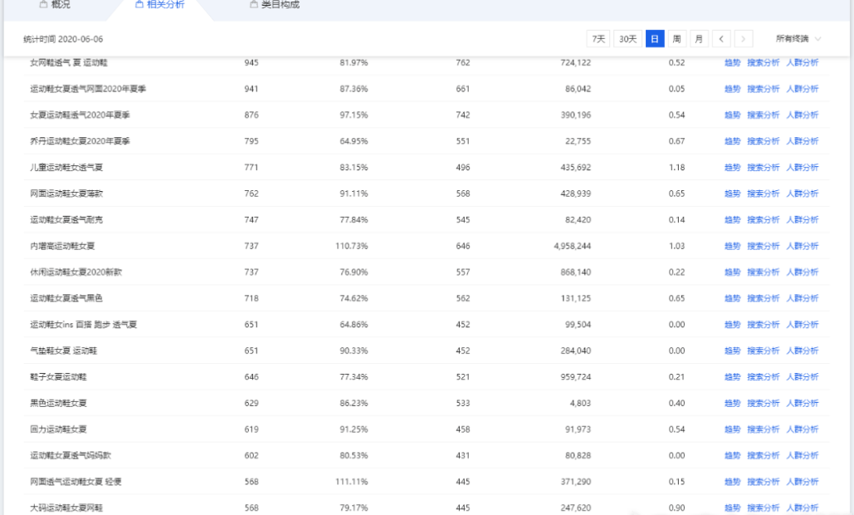Open the 所有终端 dropdown
854x515 pixels.
click(x=798, y=39)
